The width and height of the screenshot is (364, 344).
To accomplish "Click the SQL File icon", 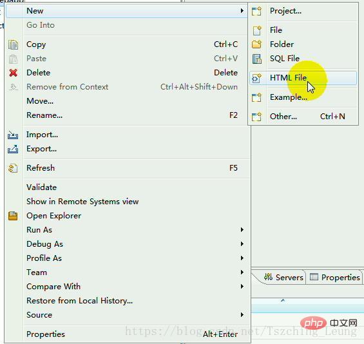I will (257, 59).
